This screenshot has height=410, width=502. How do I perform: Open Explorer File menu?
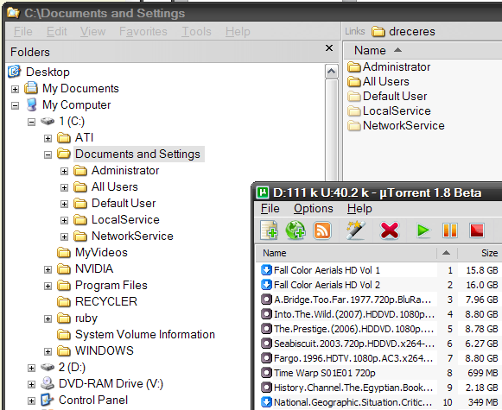coord(23,31)
